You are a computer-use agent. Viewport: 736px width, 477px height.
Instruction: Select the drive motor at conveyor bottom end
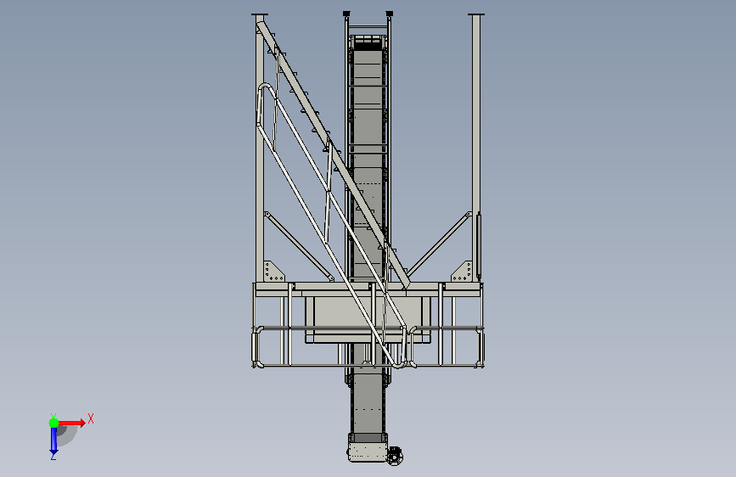[x=396, y=456]
